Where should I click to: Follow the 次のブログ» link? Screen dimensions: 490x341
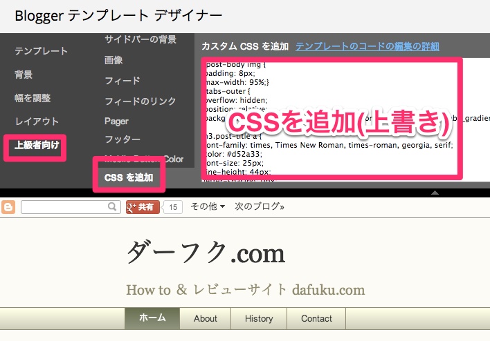point(260,206)
